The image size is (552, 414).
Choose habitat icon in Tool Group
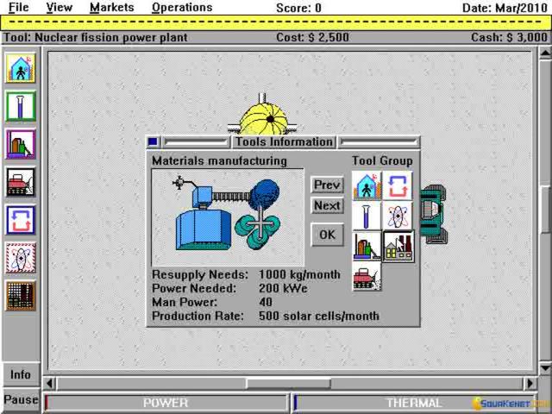click(367, 185)
